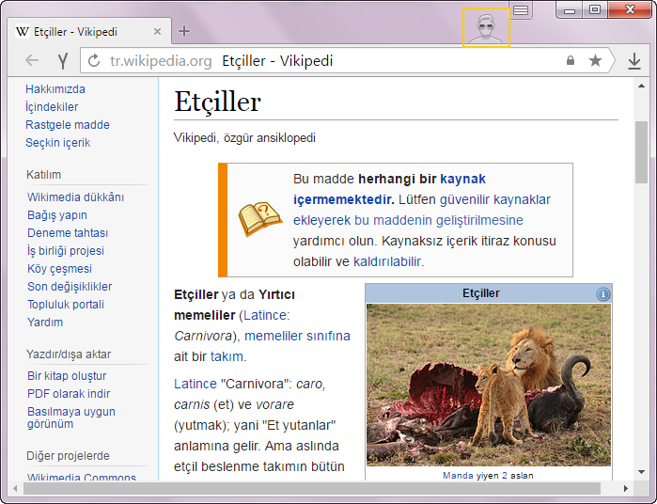Open İş birliği projesi link

66,251
